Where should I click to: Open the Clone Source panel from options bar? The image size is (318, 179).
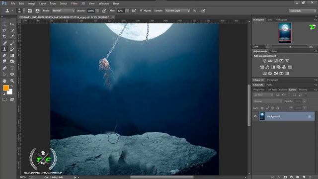[37, 11]
